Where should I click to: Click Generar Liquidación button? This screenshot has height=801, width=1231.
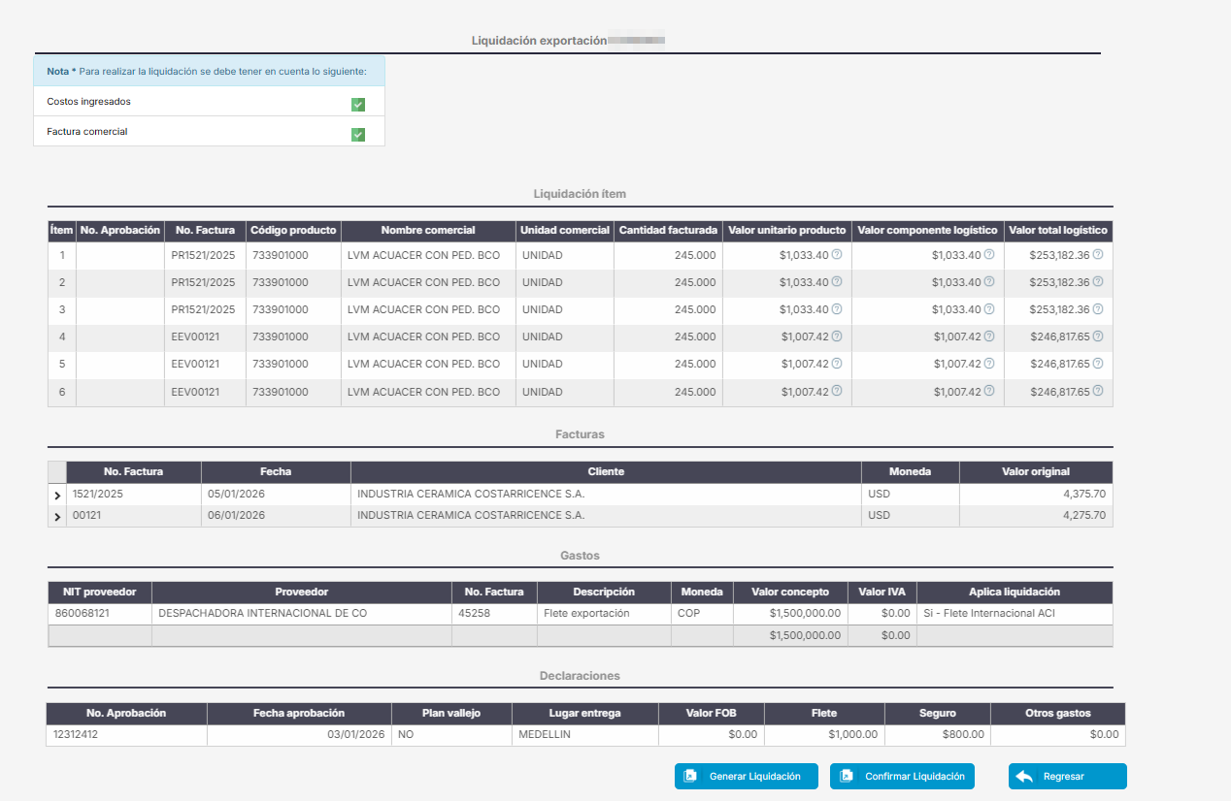[747, 777]
